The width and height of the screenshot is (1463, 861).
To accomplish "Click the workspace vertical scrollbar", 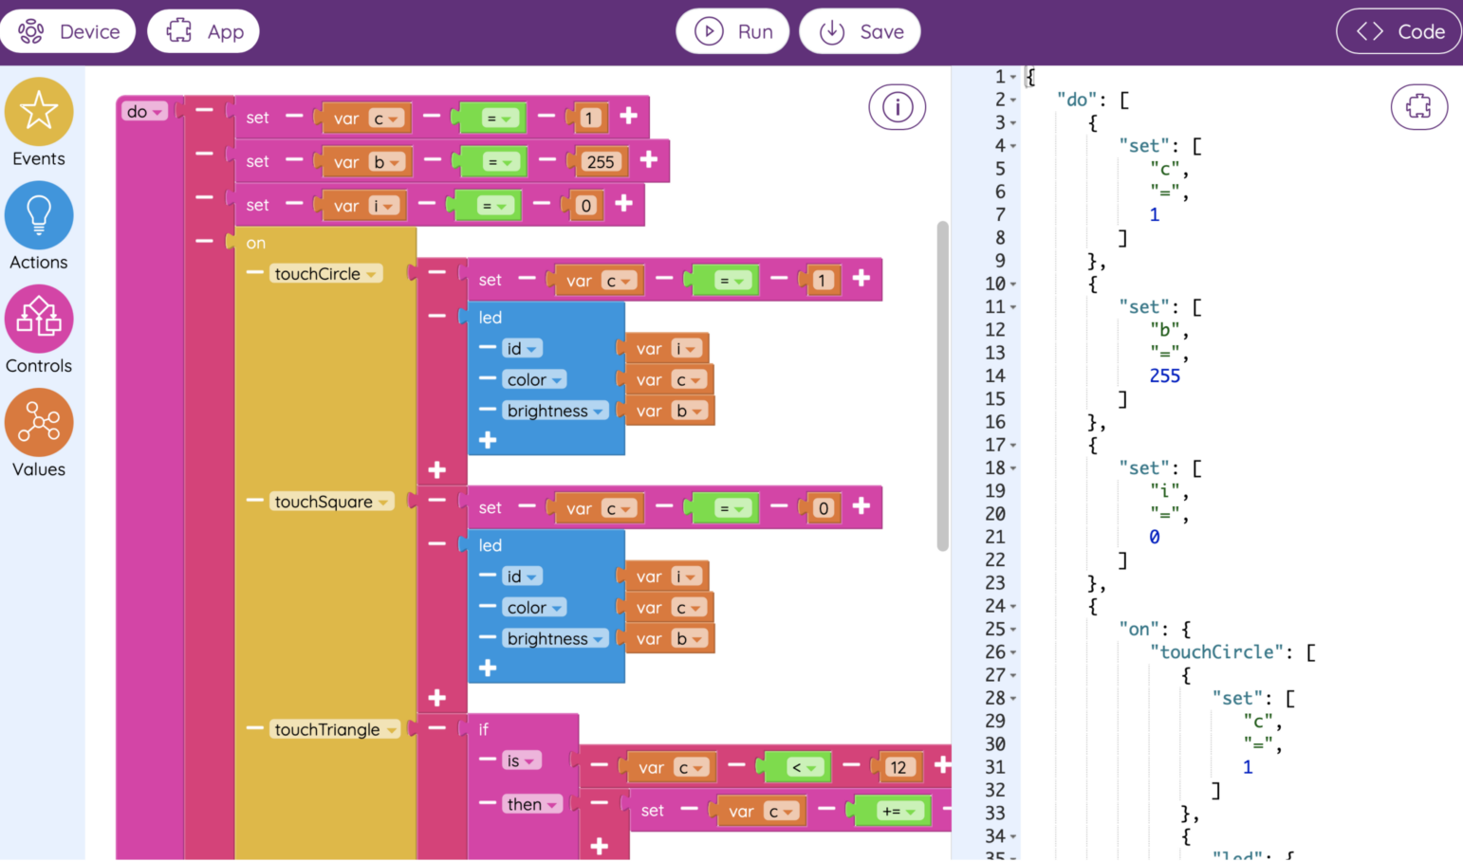I will 942,386.
